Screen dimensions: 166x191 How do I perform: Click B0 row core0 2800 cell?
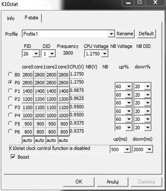(28, 75)
